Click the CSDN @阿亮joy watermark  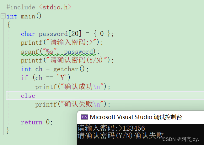[x=181, y=139]
